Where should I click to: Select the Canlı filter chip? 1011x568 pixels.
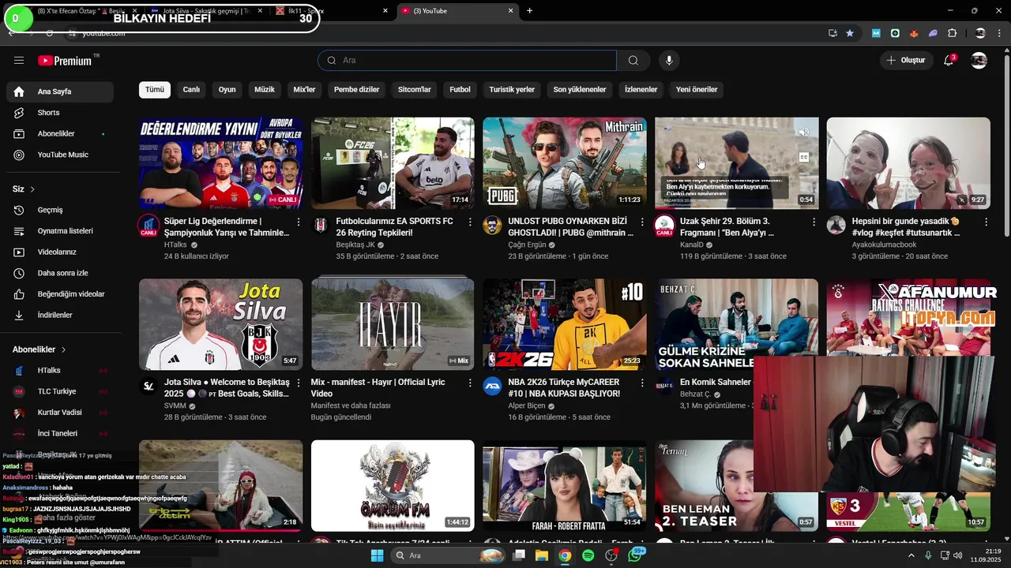point(191,89)
